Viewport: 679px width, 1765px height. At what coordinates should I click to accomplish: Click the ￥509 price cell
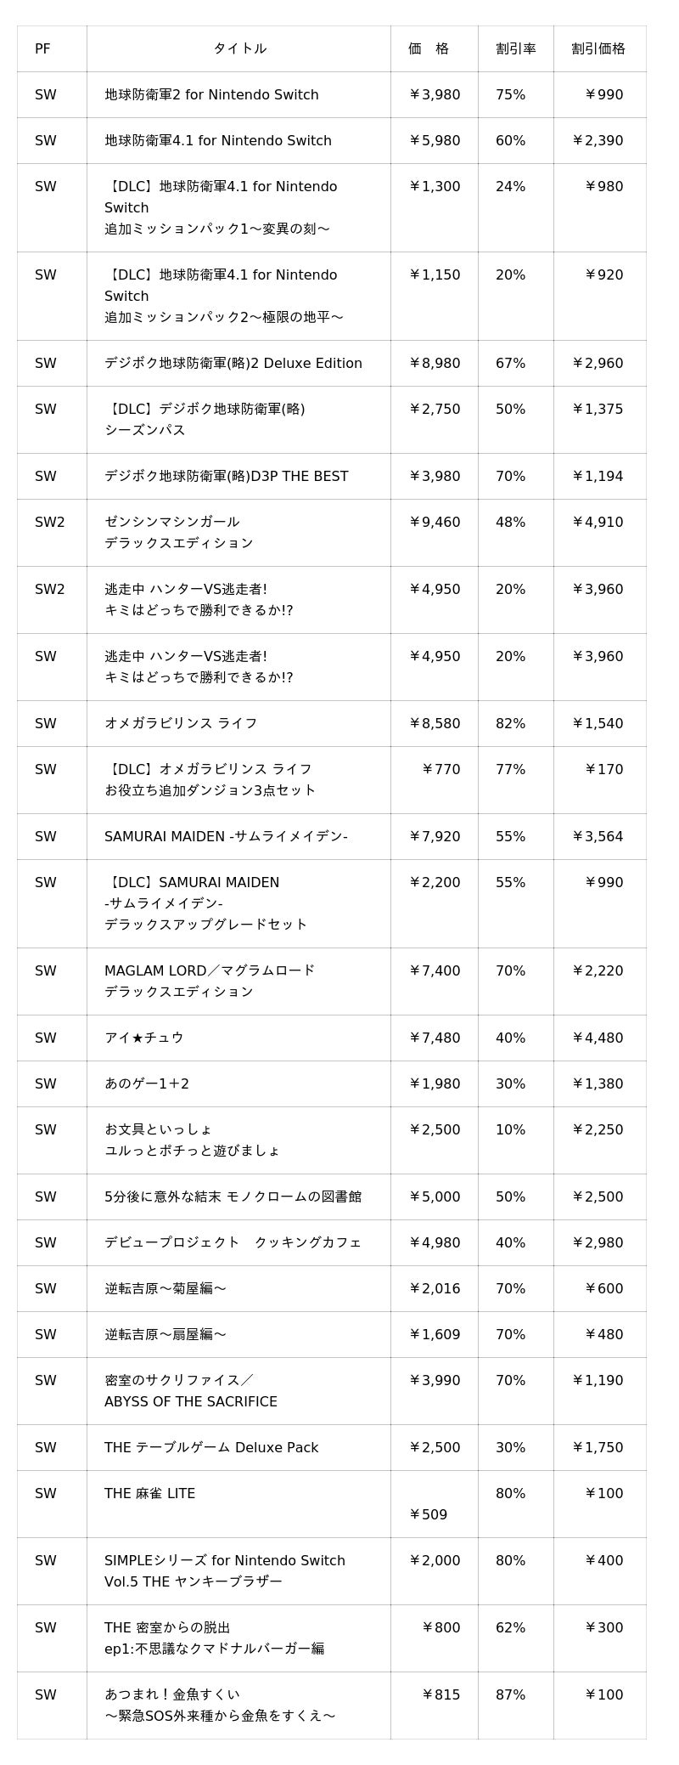(x=428, y=1514)
